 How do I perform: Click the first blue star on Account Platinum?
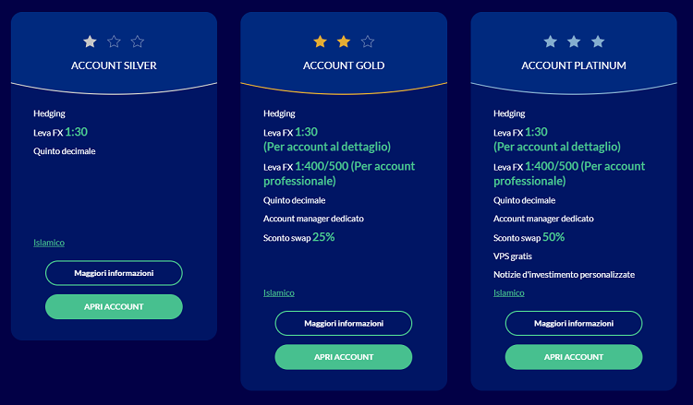click(x=551, y=42)
